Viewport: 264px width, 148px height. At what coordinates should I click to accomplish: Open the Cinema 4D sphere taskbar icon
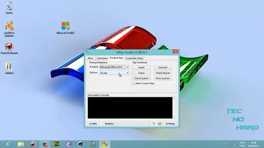[x=81, y=144]
